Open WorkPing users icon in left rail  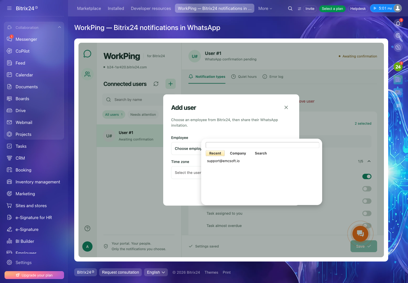(x=87, y=74)
